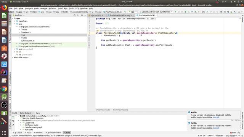244x137 pixels.
Task: Open the Refactor menu
Action: click(x=52, y=8)
